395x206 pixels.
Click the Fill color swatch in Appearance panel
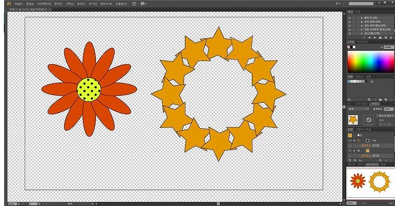click(368, 151)
